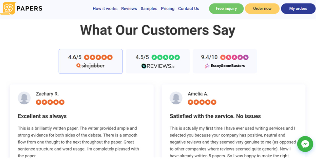This screenshot has height=161, width=318.
Task: Click the green five-star rating bar
Action: pos(166,57)
